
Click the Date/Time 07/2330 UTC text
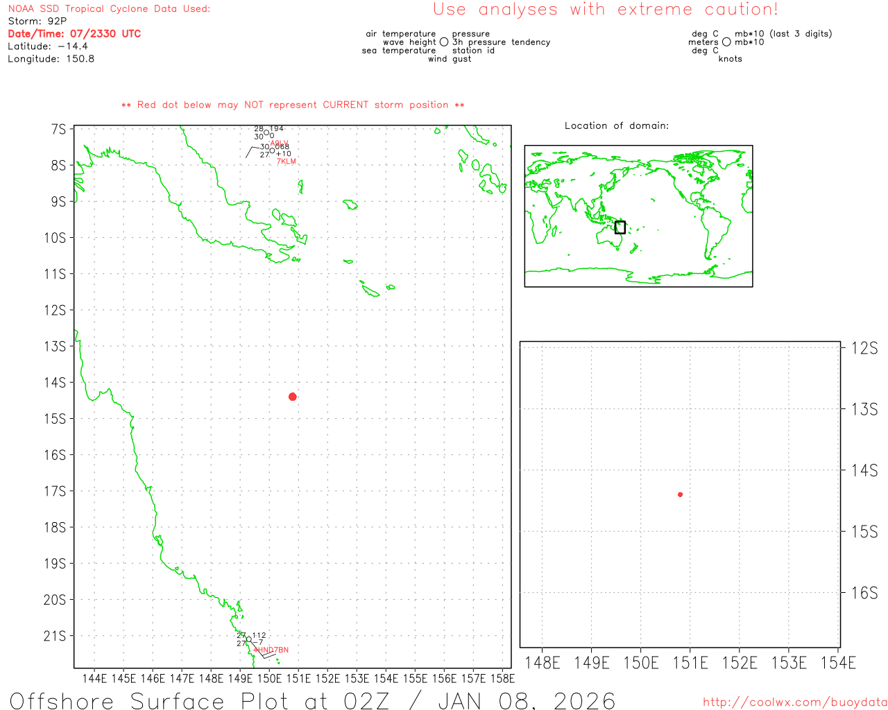(x=74, y=33)
